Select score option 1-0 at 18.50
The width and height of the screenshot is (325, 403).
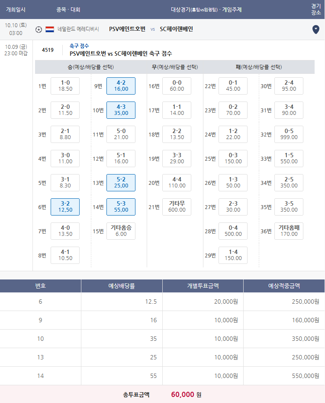pos(65,86)
